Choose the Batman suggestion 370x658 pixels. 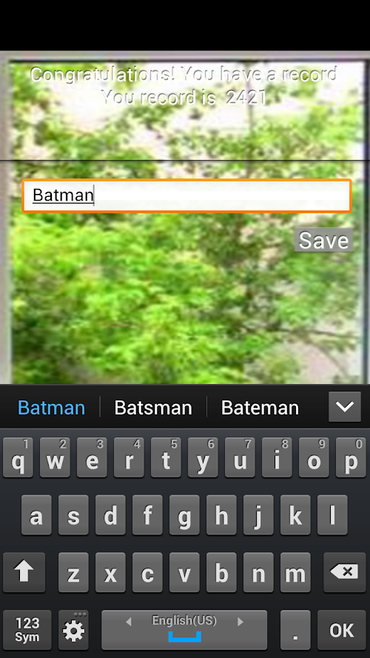pos(51,408)
